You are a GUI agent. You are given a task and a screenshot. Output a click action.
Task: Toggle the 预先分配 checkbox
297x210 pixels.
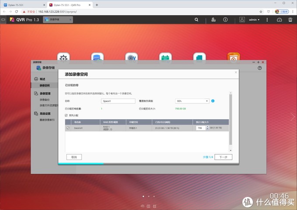66,115
